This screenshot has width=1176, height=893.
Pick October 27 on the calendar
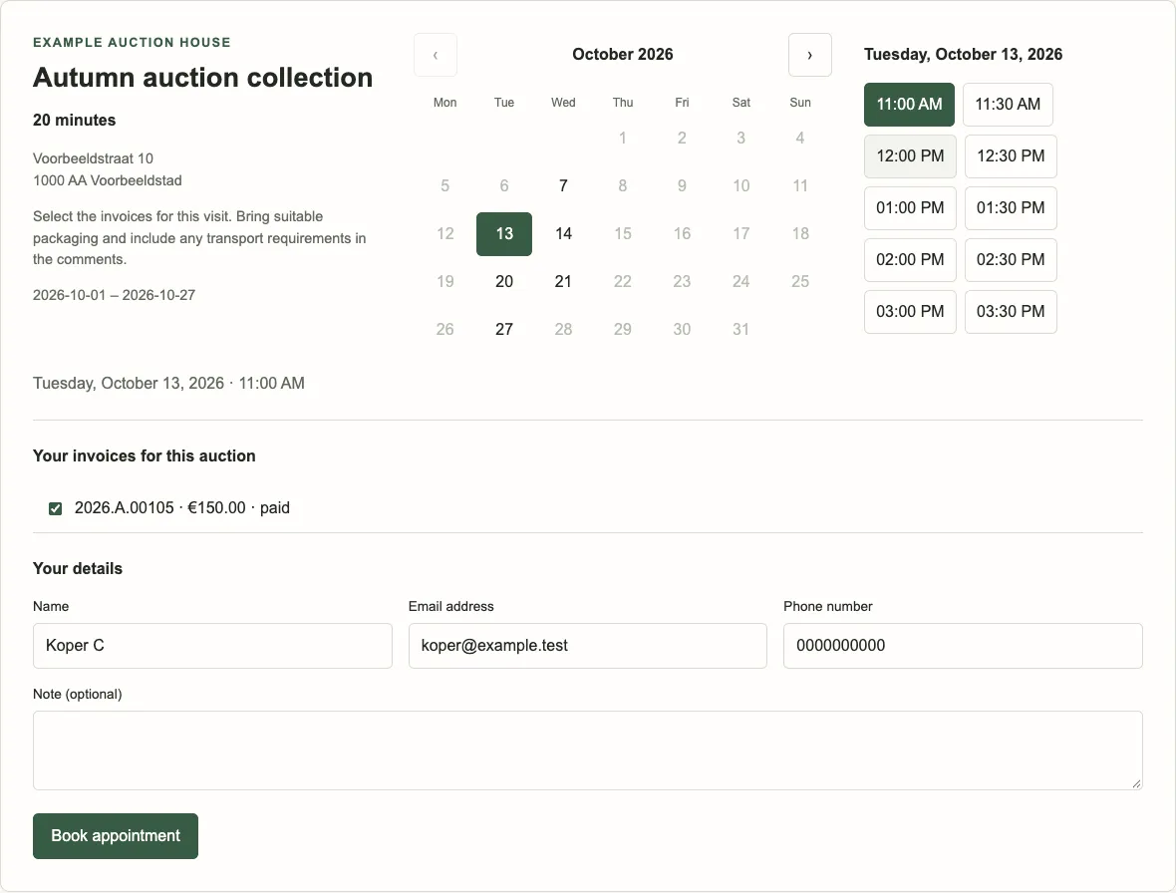504,329
